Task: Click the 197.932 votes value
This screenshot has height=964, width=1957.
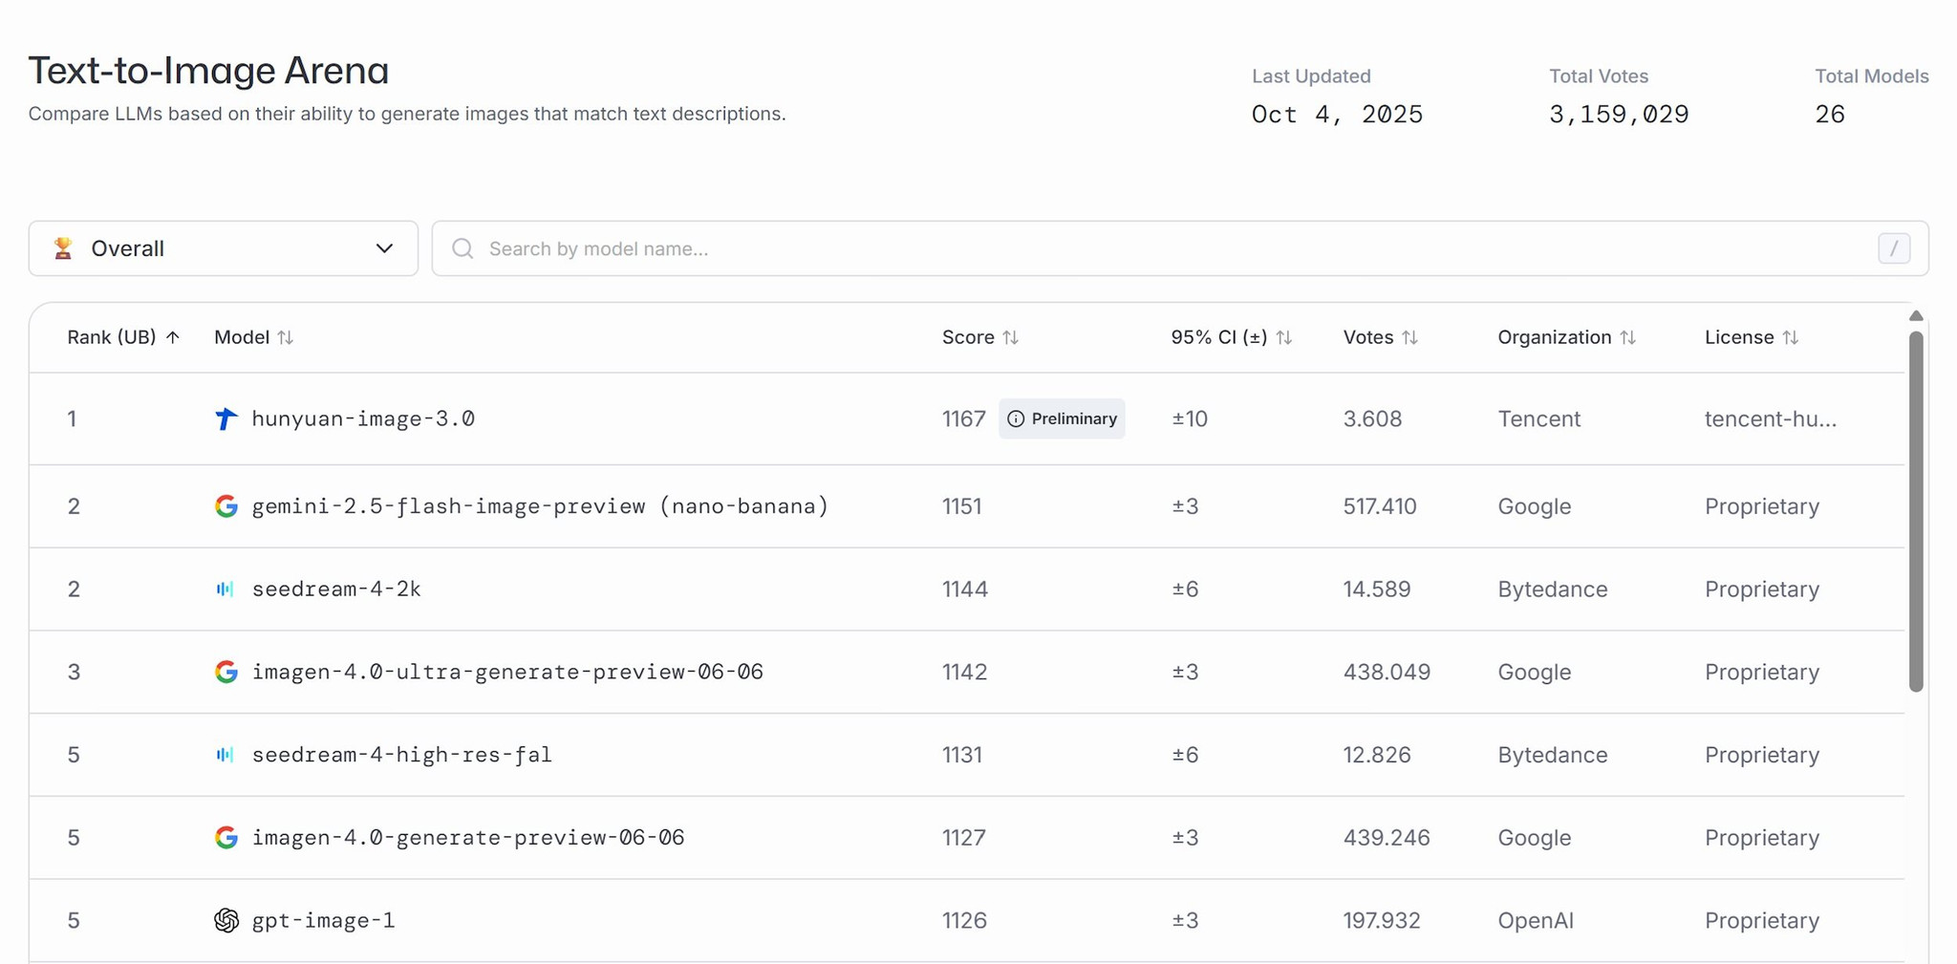Action: coord(1382,920)
